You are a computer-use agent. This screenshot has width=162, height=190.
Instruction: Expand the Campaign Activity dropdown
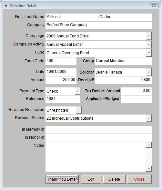pos(149,45)
